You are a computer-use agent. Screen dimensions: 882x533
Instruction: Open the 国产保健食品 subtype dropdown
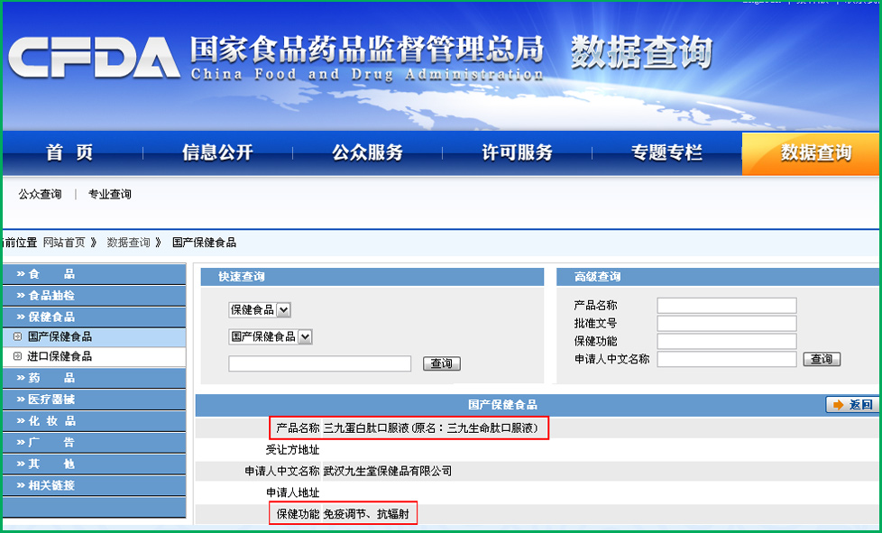coord(271,336)
